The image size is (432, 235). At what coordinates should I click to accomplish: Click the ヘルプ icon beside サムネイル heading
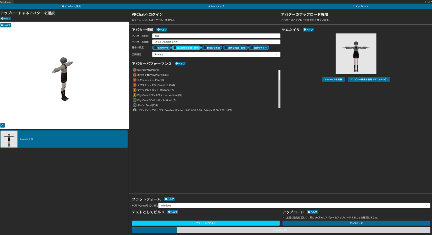point(308,30)
